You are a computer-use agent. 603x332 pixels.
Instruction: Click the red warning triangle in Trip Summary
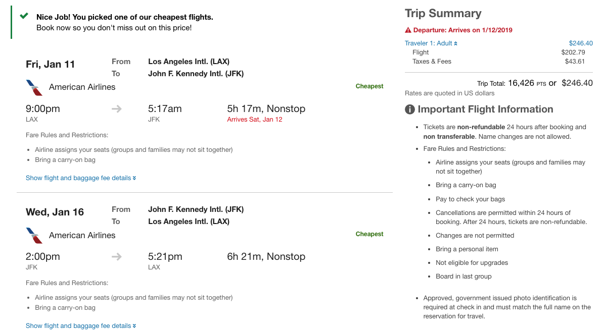coord(408,30)
